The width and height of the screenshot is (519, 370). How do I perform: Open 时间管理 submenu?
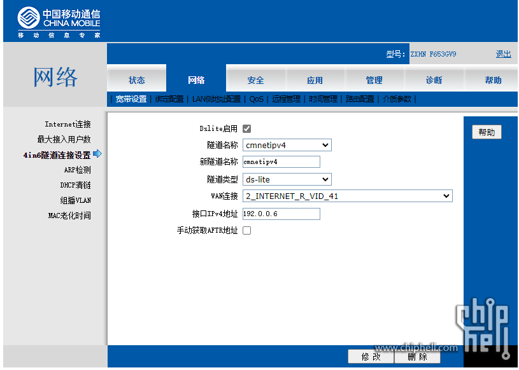click(323, 99)
